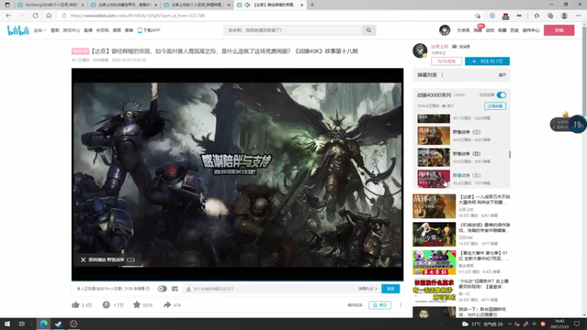Open user avatar in header
The image size is (587, 330).
coord(445,30)
